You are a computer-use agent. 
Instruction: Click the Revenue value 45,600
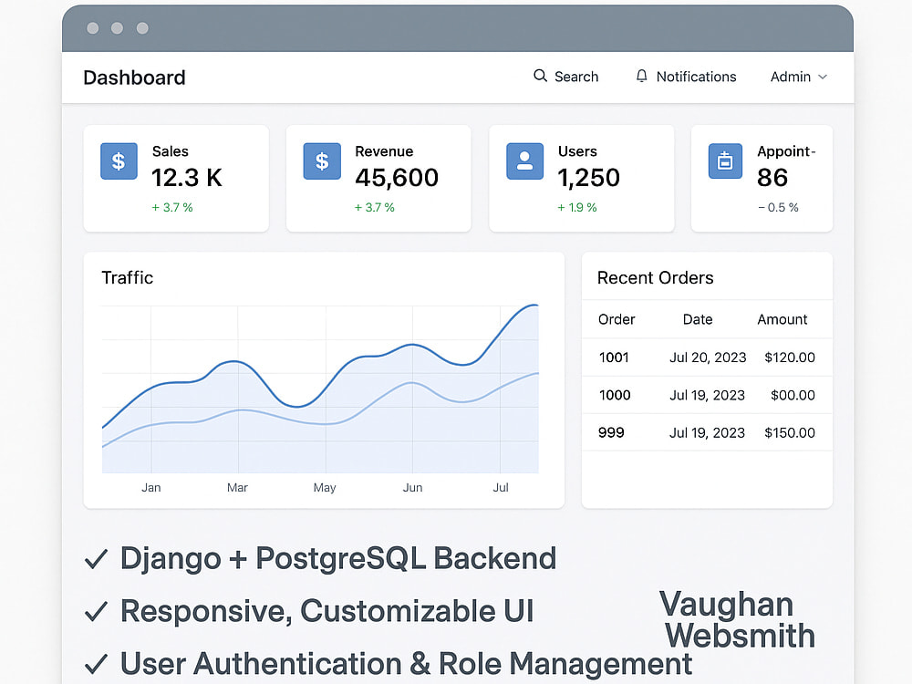coord(397,178)
